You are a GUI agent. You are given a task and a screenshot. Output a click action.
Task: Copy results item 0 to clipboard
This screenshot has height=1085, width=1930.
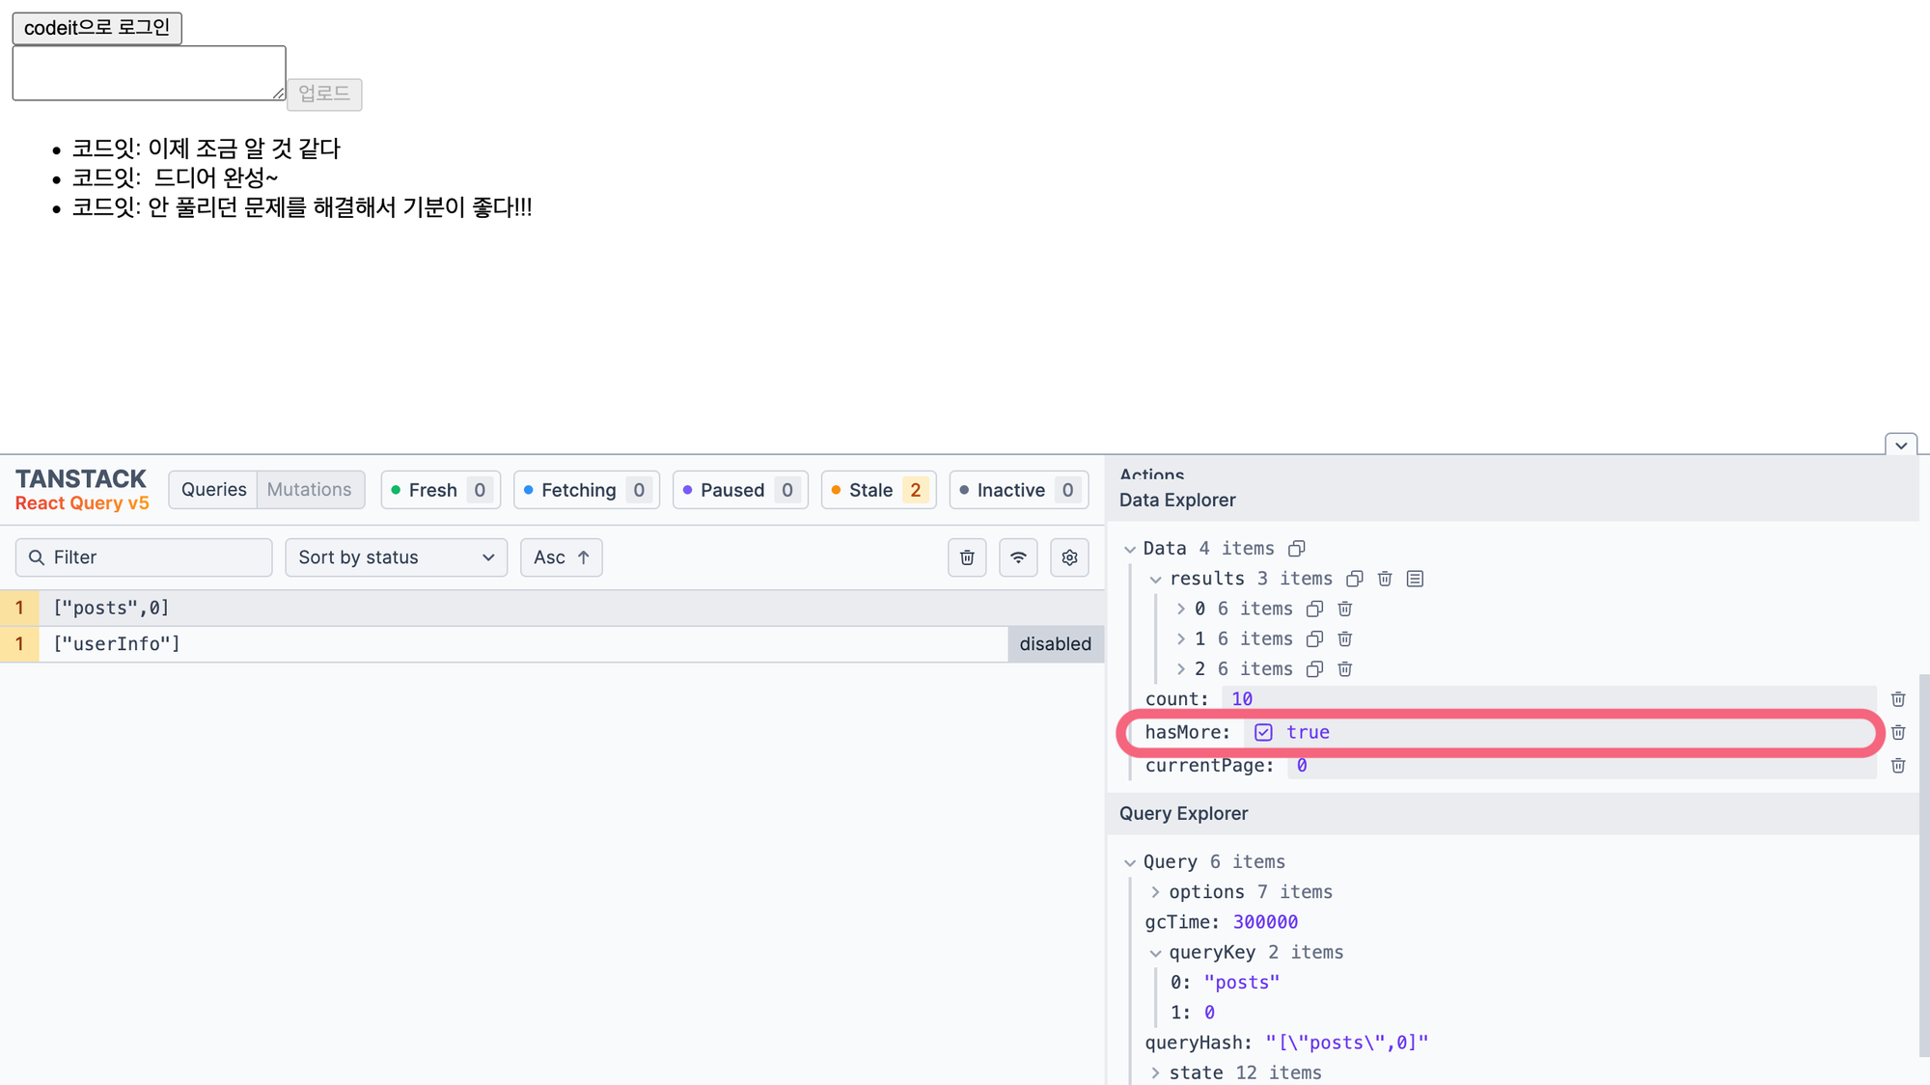tap(1314, 609)
